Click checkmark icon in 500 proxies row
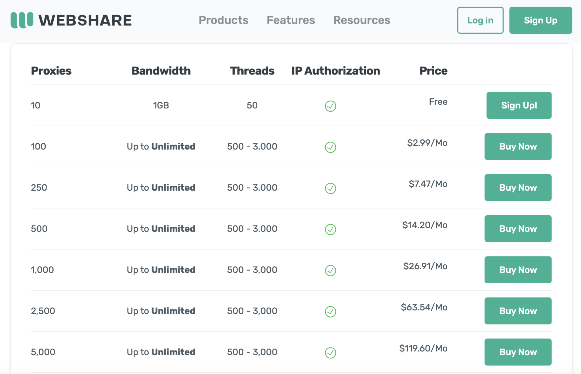Viewport: 581px width, 374px height. [x=330, y=229]
